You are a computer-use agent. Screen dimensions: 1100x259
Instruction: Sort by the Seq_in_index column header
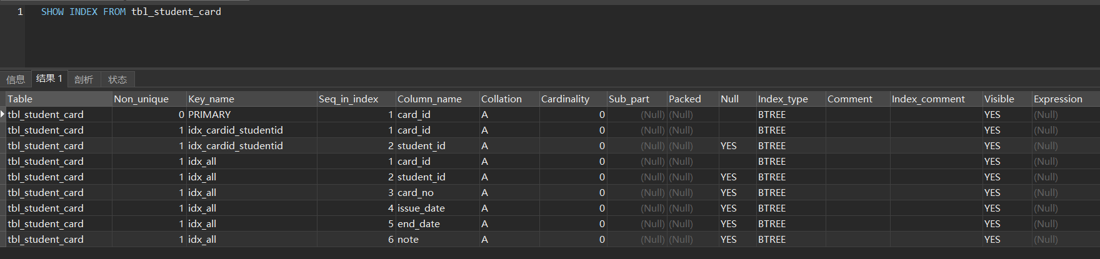click(x=356, y=99)
